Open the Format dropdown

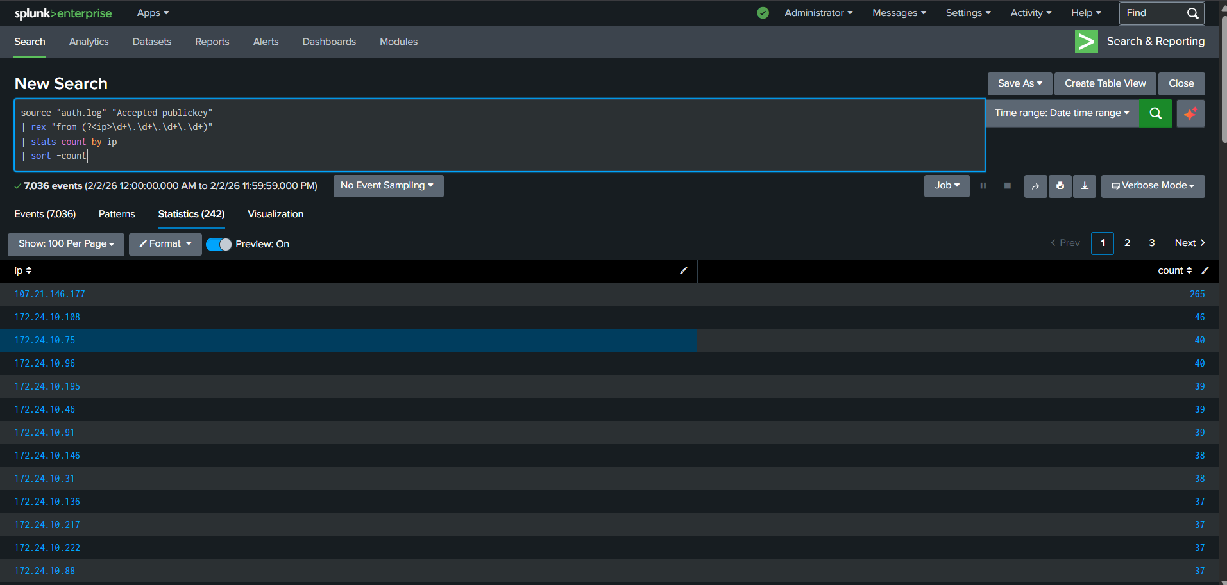[x=165, y=244]
